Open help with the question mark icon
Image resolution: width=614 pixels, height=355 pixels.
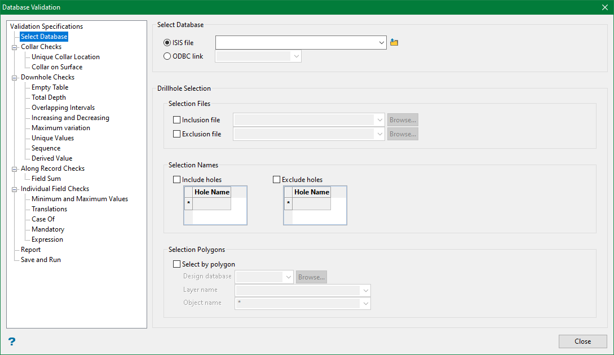12,341
